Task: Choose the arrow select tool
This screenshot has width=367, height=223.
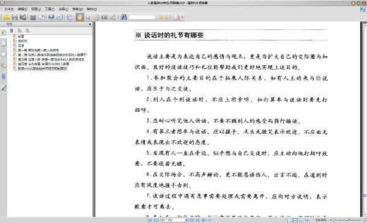Action: 88,17
